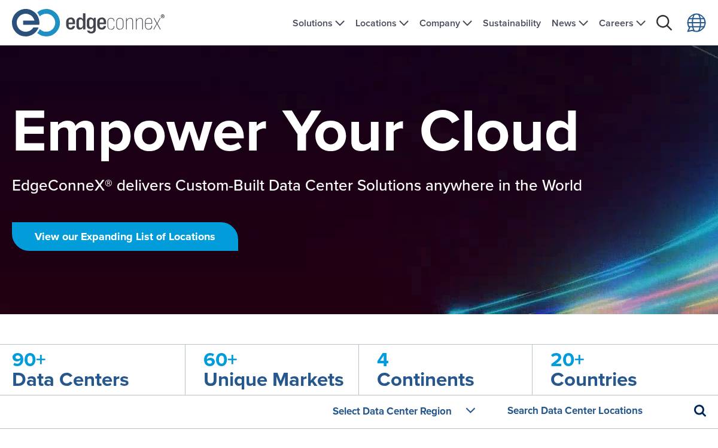Open the Locations menu item
Viewport: 718px width, 448px height.
coord(376,23)
